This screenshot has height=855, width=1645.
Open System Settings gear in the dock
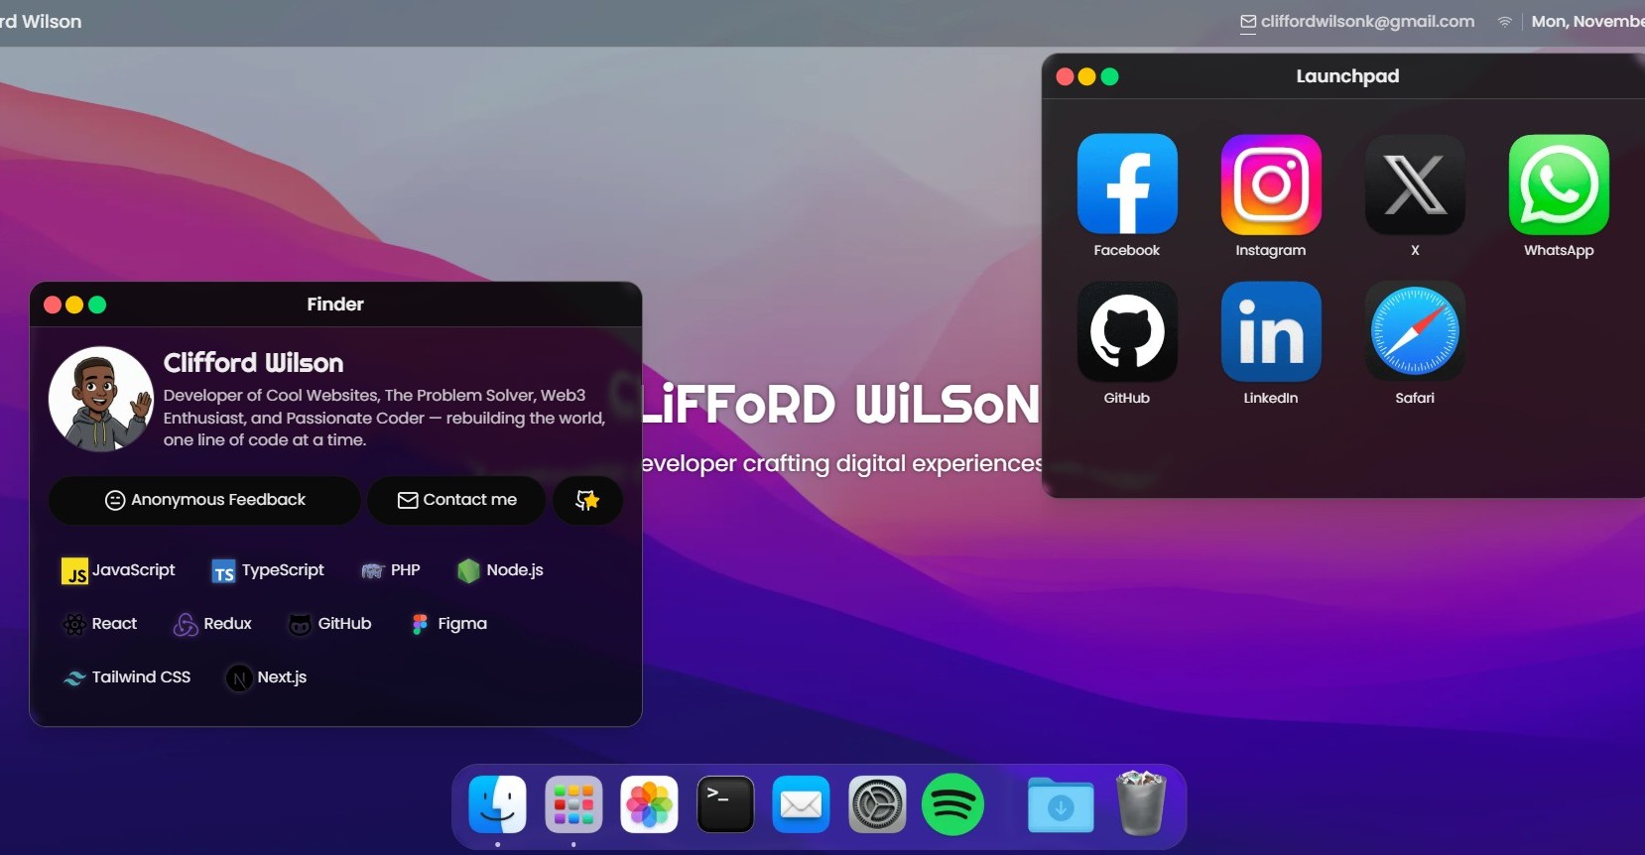click(x=877, y=804)
